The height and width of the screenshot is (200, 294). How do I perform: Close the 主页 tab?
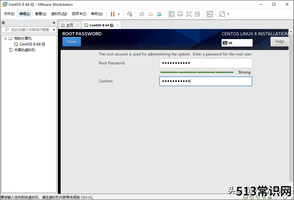point(78,25)
